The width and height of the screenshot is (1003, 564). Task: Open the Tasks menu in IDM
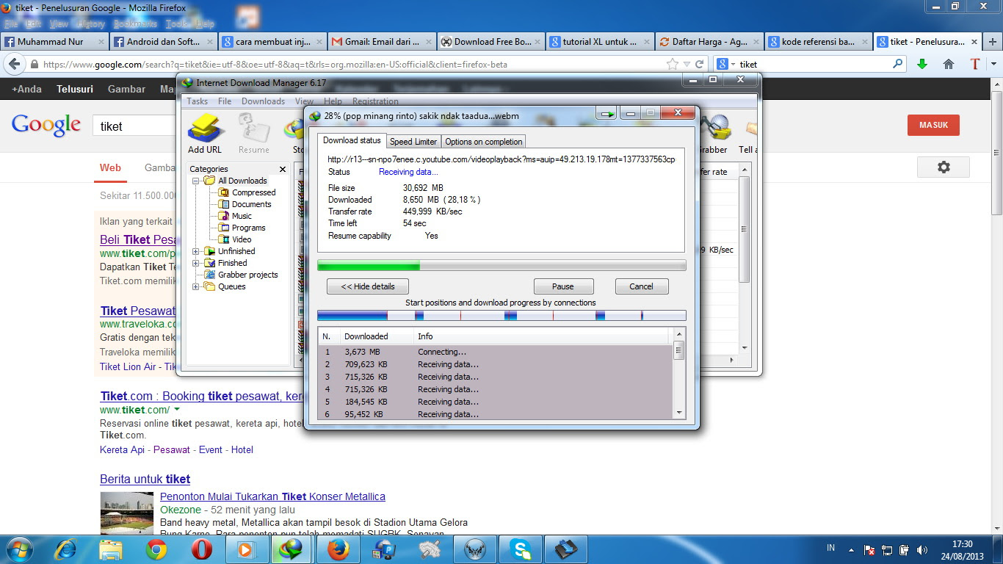[197, 101]
